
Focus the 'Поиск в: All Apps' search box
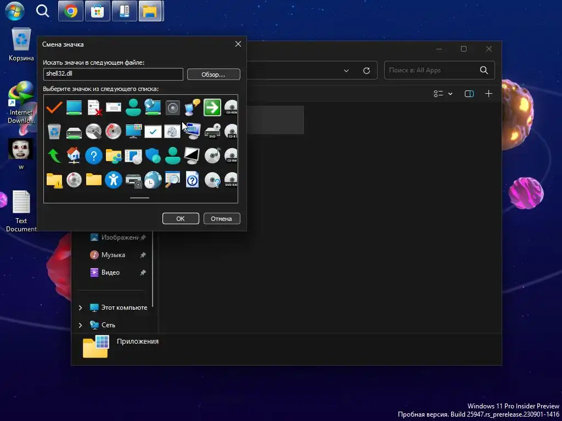click(x=440, y=70)
